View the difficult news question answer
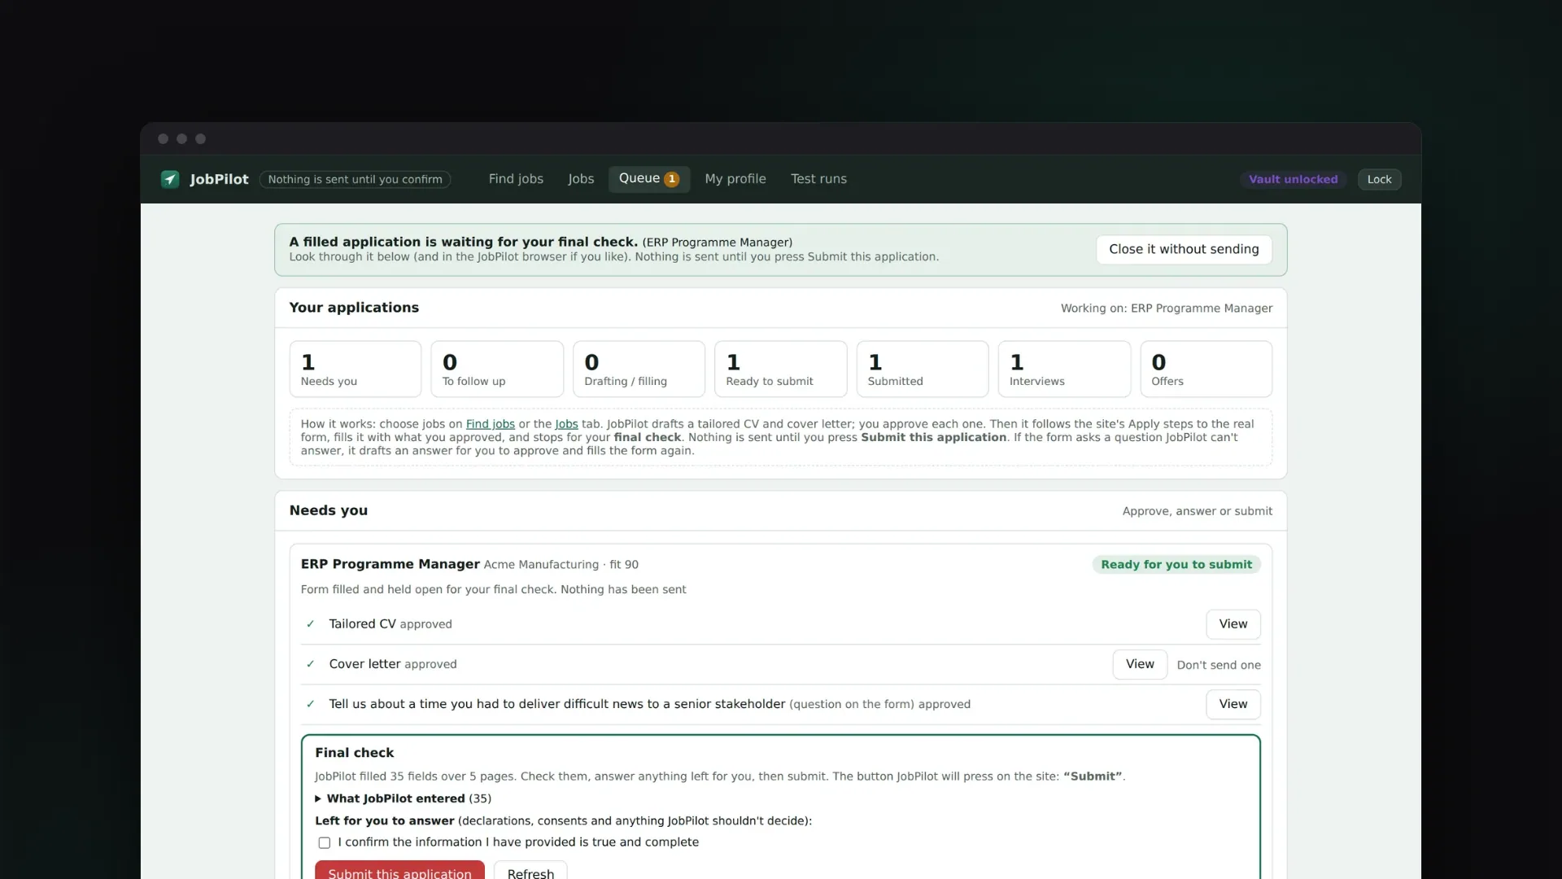Screen dimensions: 1562x879 [1233, 704]
